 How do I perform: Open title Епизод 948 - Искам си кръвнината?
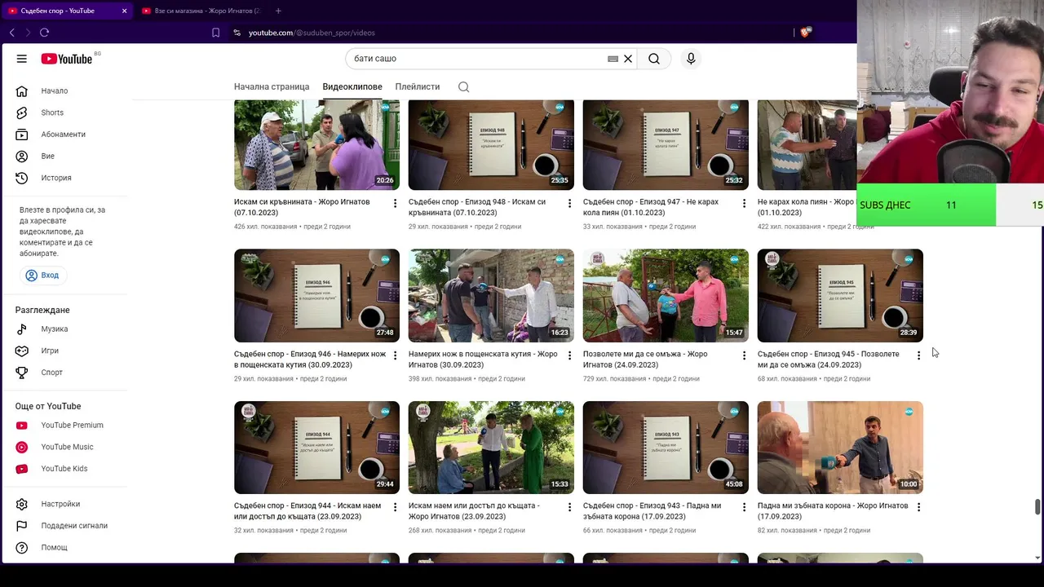[x=477, y=207]
